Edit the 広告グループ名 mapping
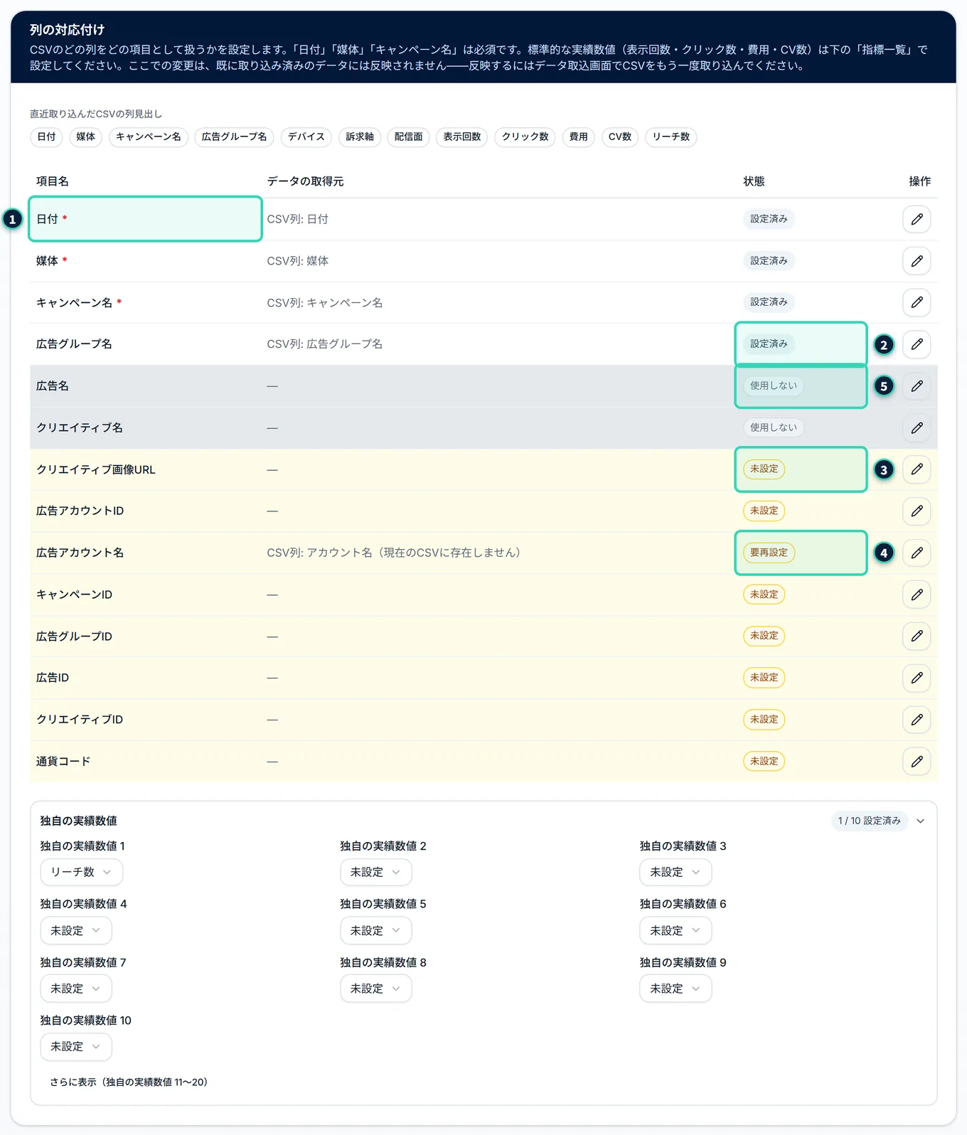The height and width of the screenshot is (1135, 967). click(x=917, y=344)
